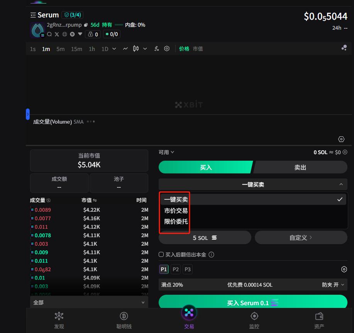354x333 pixels.
Task: Click the Serum security shield (3/4) badge
Action: click(72, 15)
